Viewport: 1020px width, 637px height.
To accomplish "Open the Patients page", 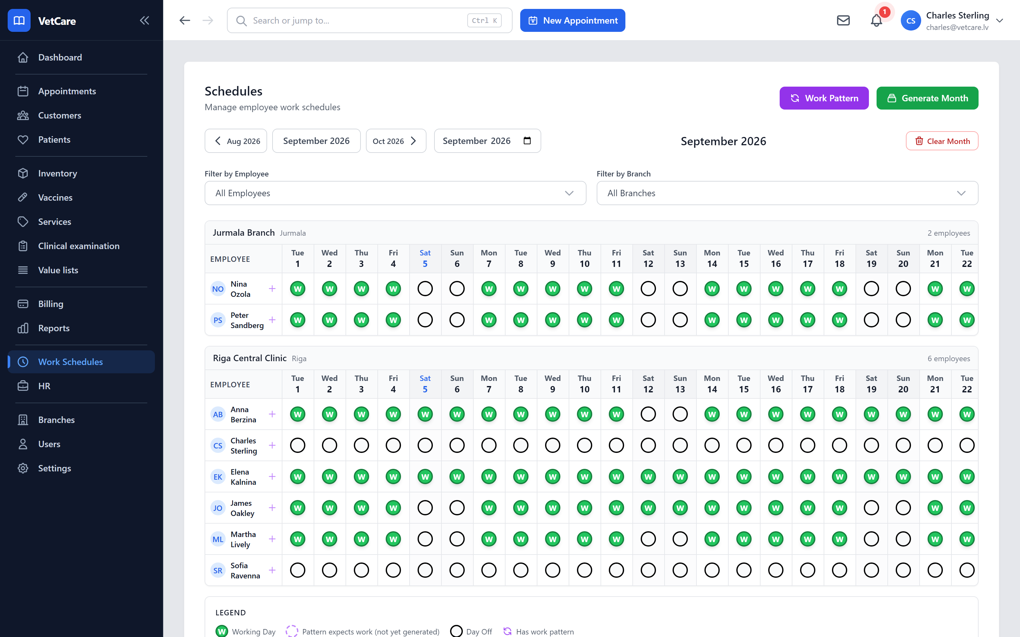I will point(81,140).
